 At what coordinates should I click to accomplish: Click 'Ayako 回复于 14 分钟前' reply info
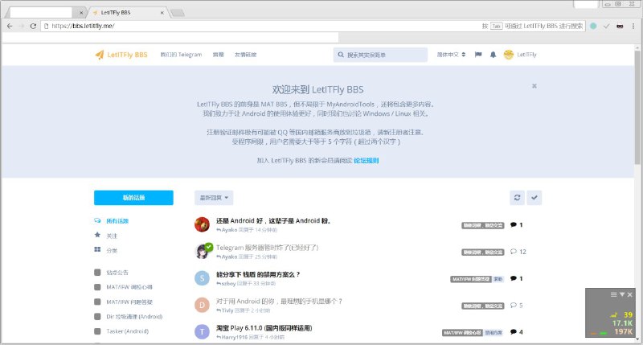[247, 230]
